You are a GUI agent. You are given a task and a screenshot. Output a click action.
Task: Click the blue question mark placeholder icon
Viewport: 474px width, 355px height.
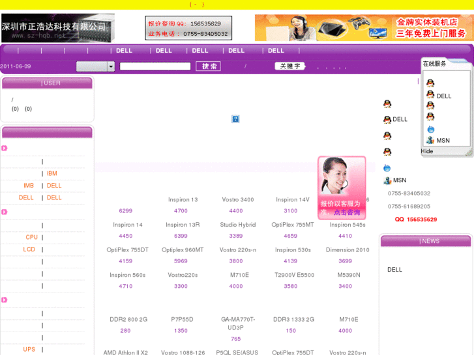[x=235, y=119]
